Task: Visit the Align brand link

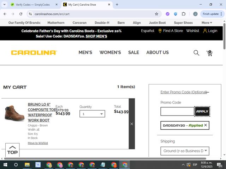Action: (x=137, y=23)
